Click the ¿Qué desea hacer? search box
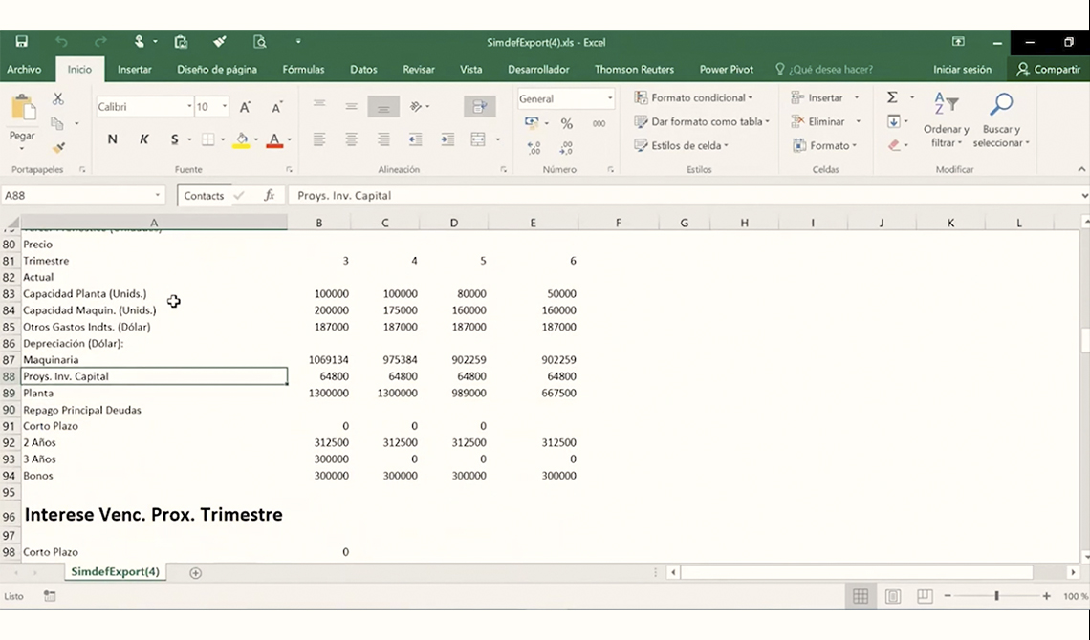This screenshot has width=1090, height=640. click(x=824, y=69)
